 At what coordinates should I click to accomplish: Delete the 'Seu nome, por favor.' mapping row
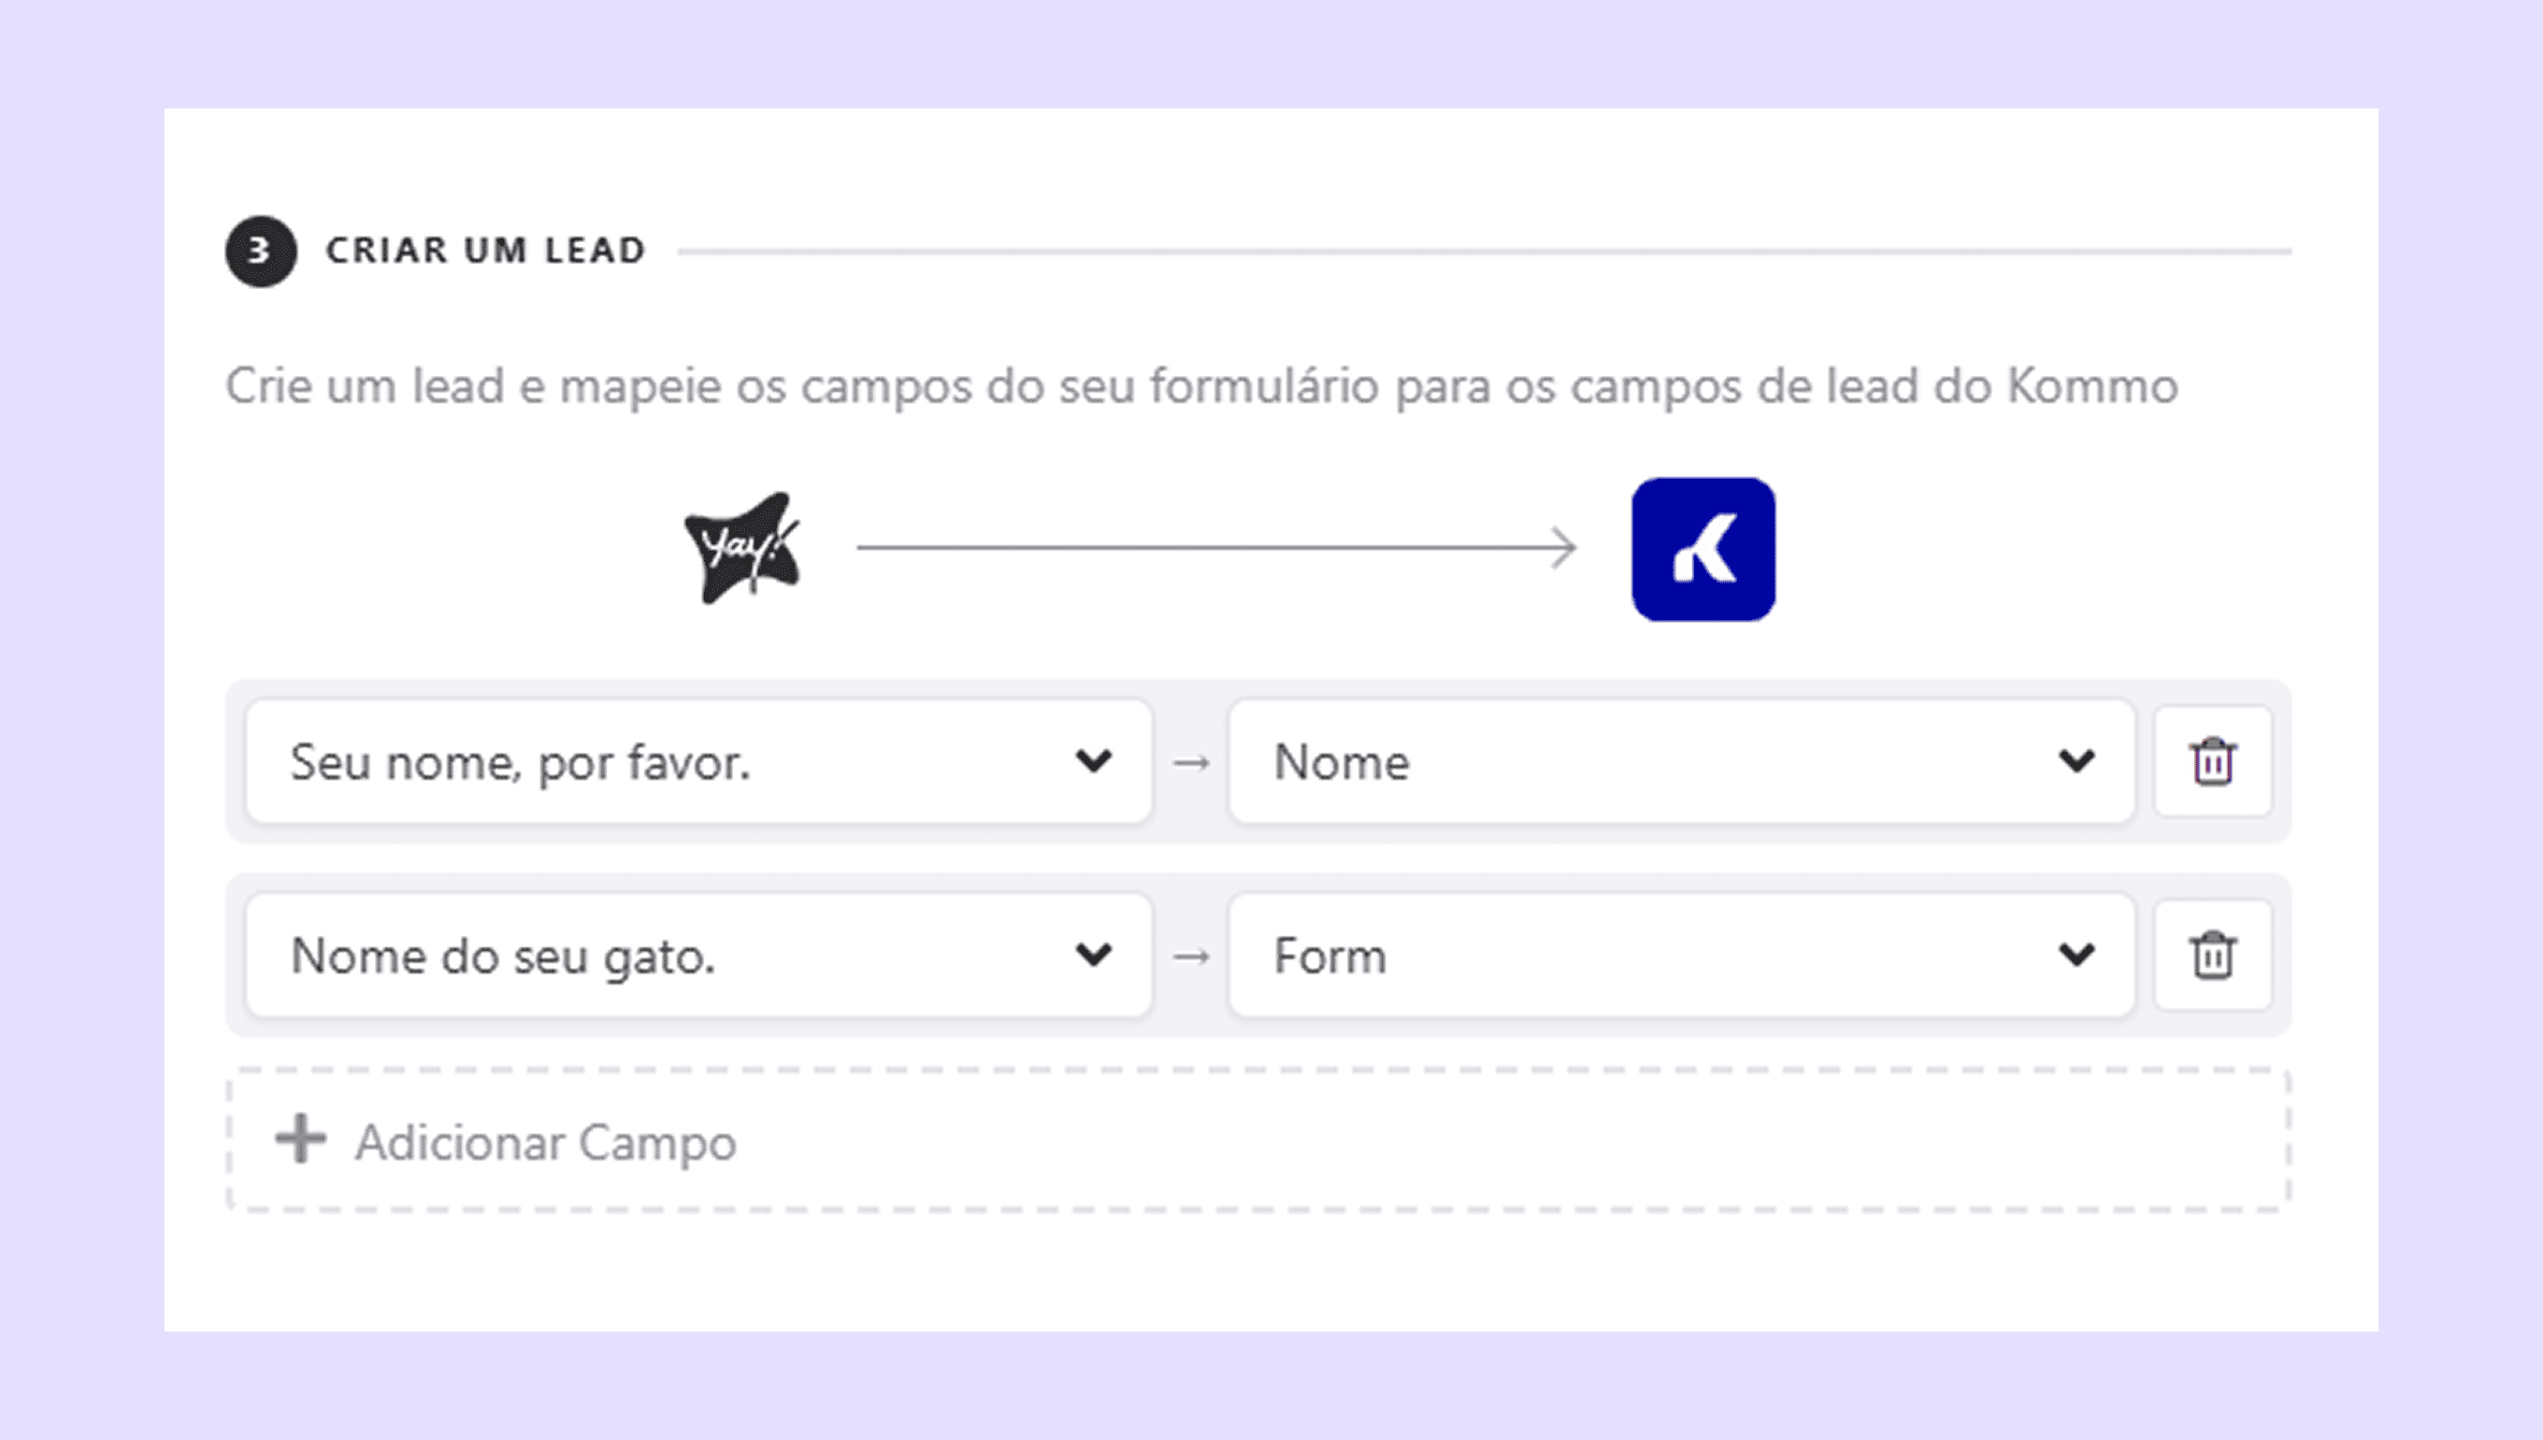click(x=2213, y=761)
